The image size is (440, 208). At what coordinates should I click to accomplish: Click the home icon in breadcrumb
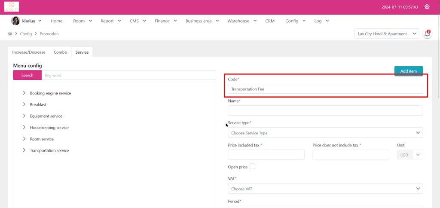pos(10,34)
